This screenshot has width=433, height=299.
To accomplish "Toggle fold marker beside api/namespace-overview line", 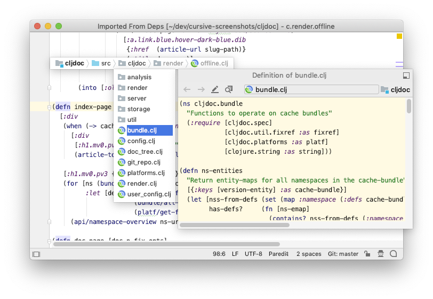I will pos(49,221).
